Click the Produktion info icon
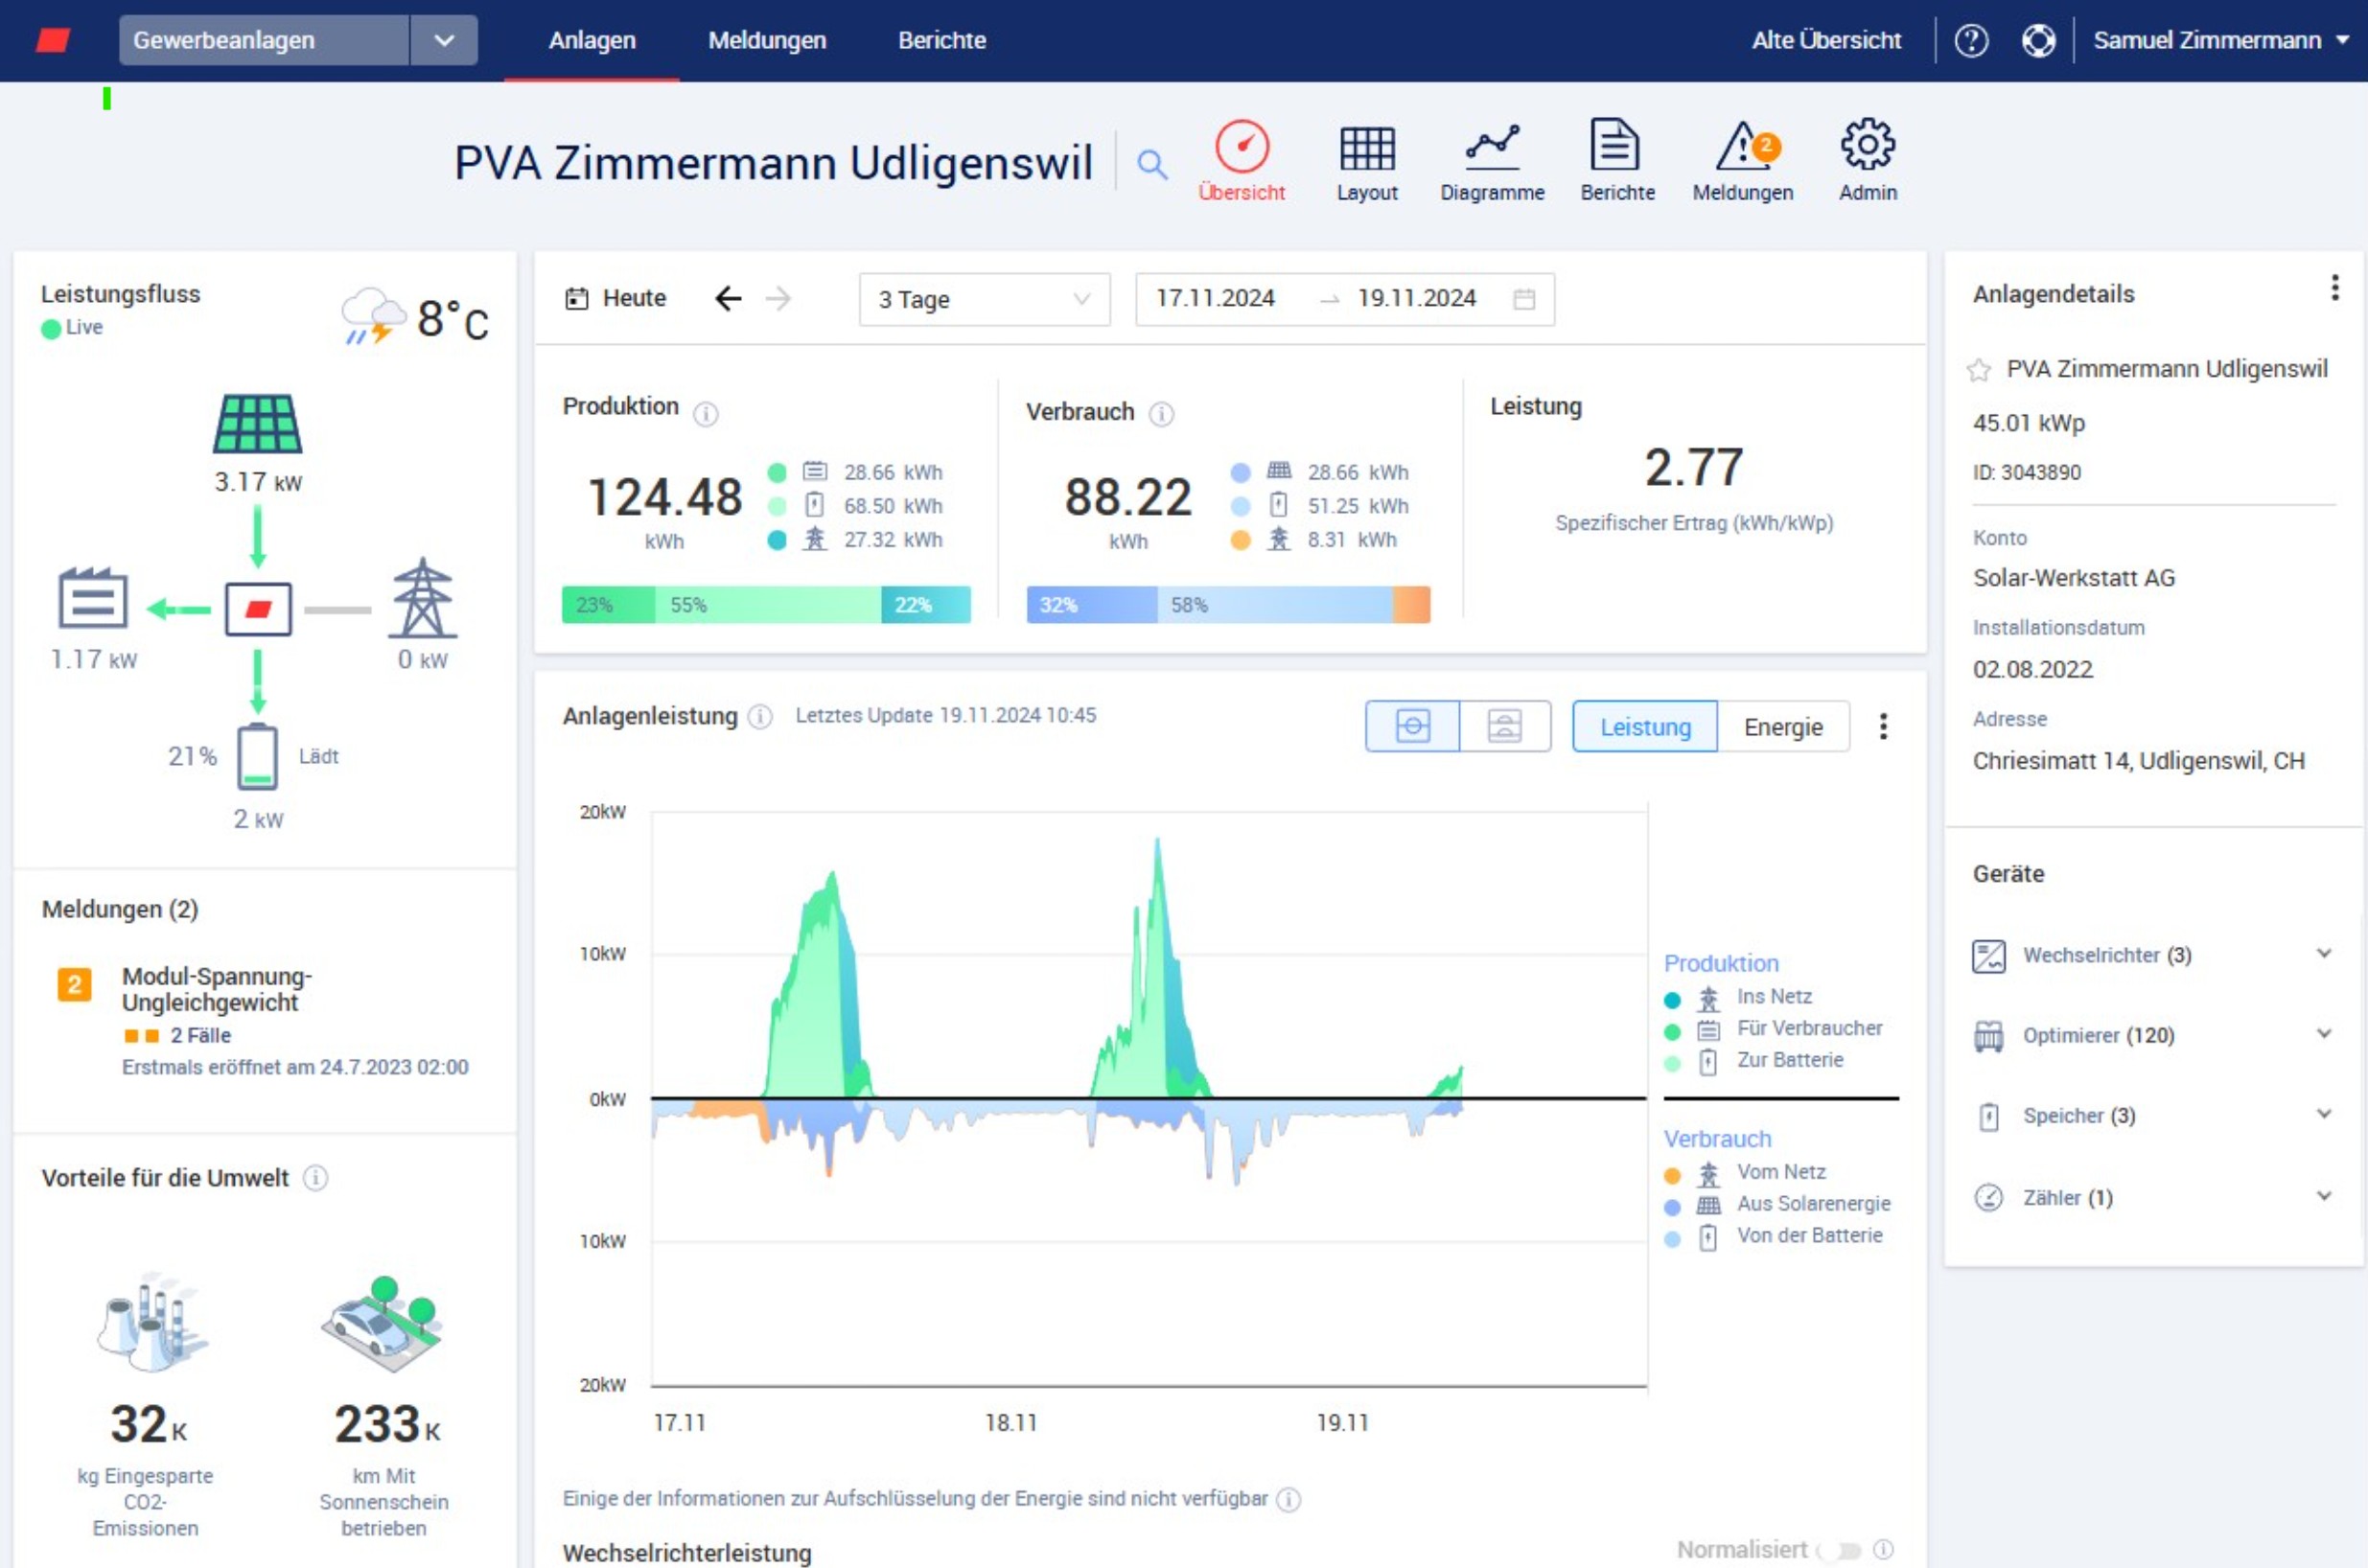This screenshot has height=1568, width=2368. pos(706,413)
